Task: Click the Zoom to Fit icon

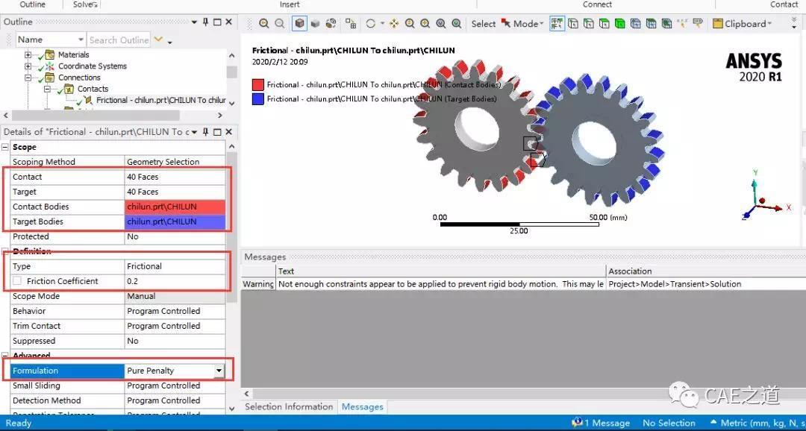Action: 455,23
